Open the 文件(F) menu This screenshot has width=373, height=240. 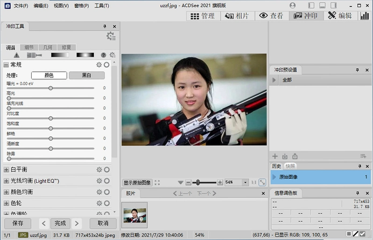point(21,6)
